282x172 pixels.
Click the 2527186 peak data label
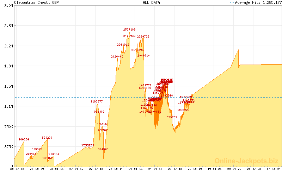129,29
